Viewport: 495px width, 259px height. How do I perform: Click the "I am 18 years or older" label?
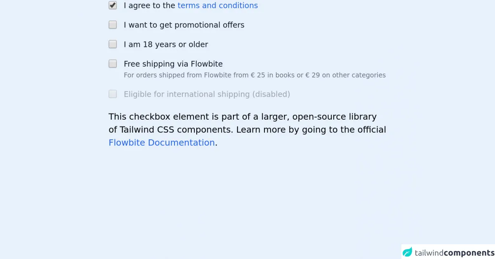click(166, 44)
